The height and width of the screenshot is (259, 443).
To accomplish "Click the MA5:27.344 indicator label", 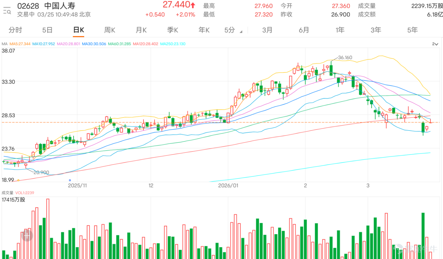I will coord(20,44).
